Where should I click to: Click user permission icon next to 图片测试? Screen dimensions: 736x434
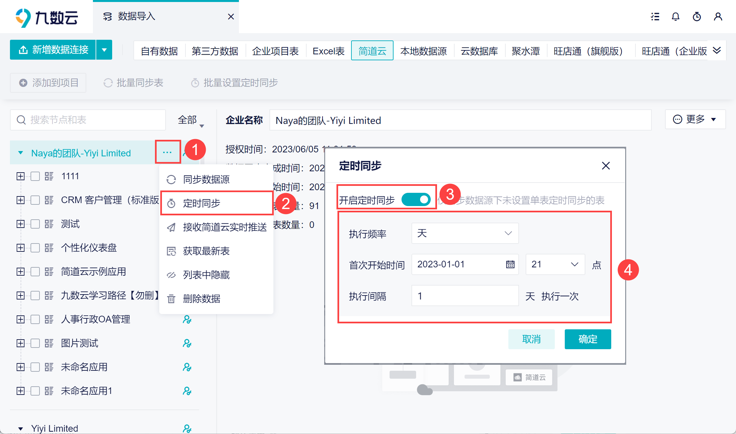pos(187,343)
